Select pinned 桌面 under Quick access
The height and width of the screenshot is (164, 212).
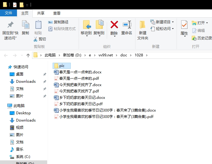pyautogui.click(x=17, y=74)
